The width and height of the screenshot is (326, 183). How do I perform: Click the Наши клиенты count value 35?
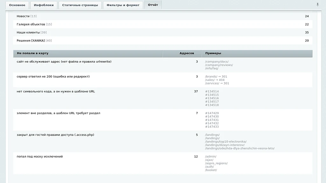click(307, 32)
